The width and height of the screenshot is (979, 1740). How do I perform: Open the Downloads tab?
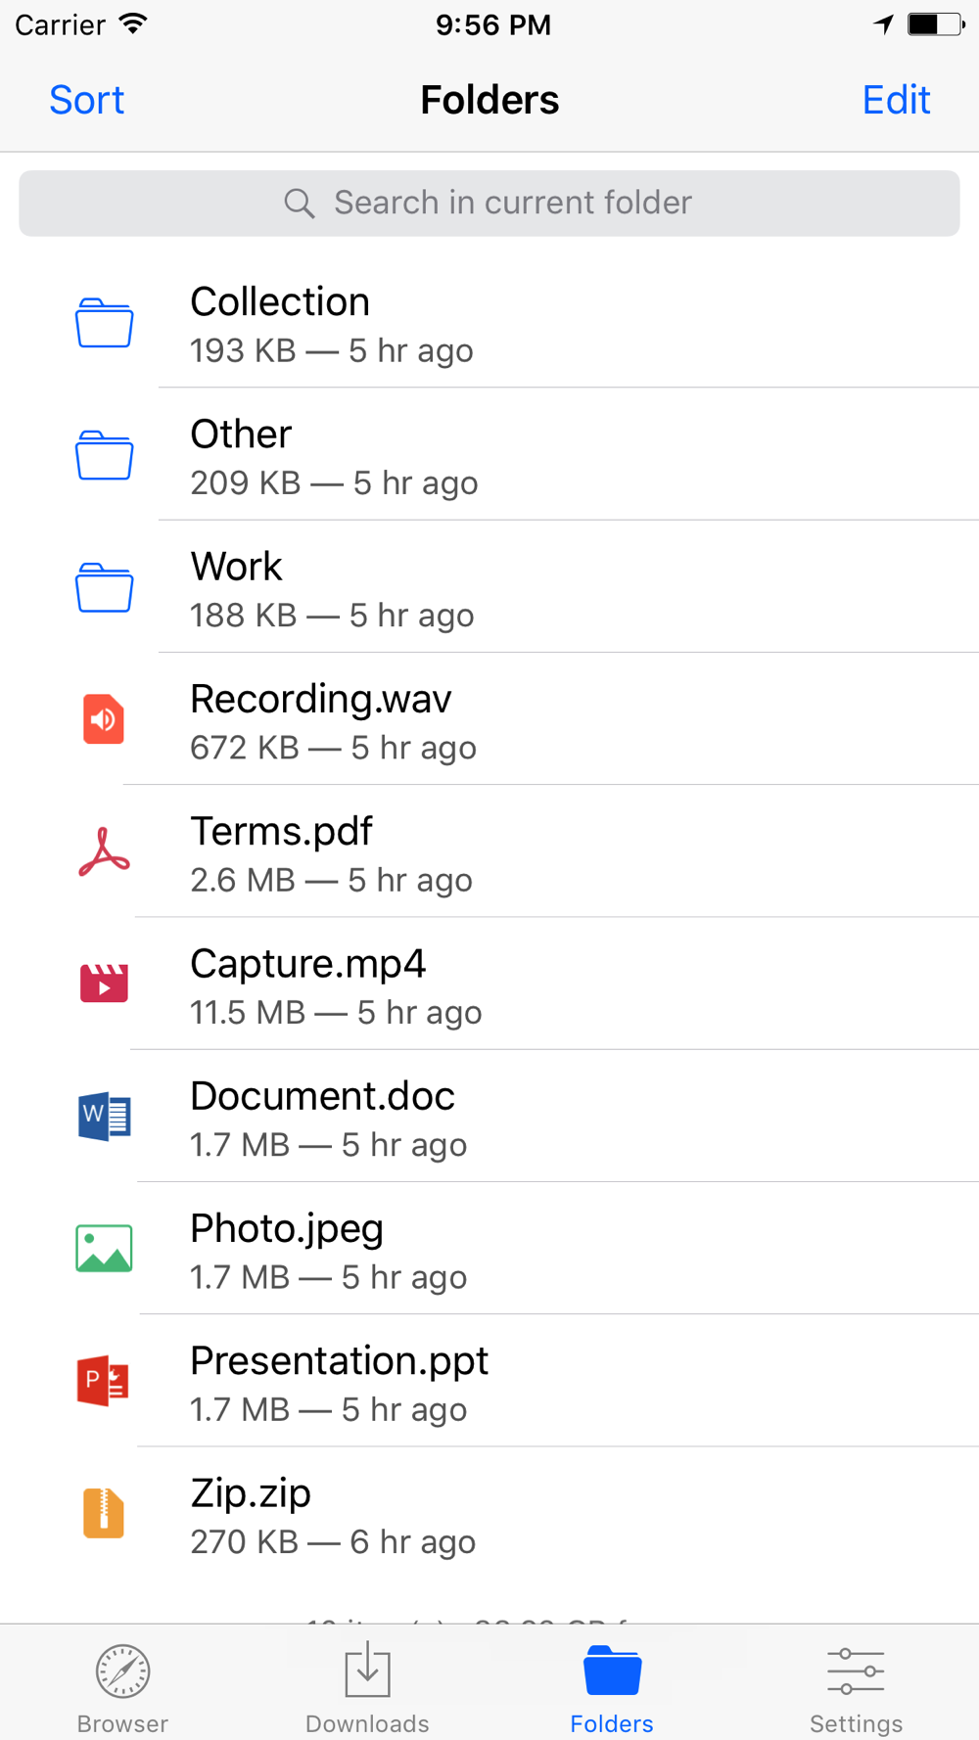tap(367, 1687)
